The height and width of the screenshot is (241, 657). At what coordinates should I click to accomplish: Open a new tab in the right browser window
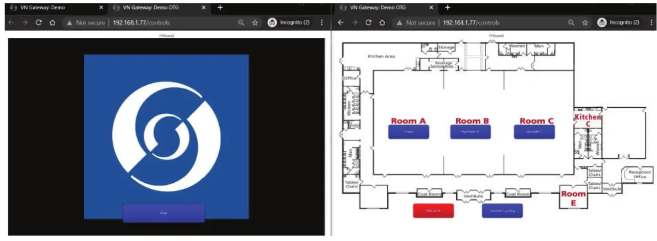(x=448, y=8)
